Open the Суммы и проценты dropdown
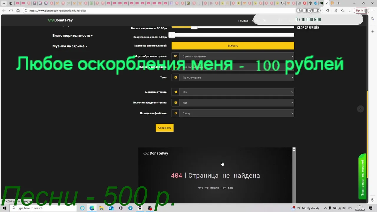This screenshot has width=377, height=212. pos(237,56)
